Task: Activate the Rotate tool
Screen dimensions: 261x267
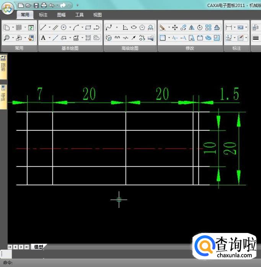Action: point(200,28)
